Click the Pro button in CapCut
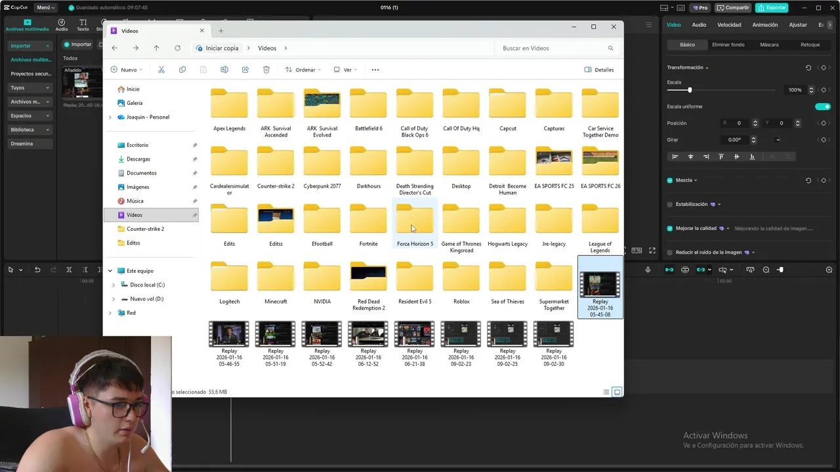 (x=700, y=8)
